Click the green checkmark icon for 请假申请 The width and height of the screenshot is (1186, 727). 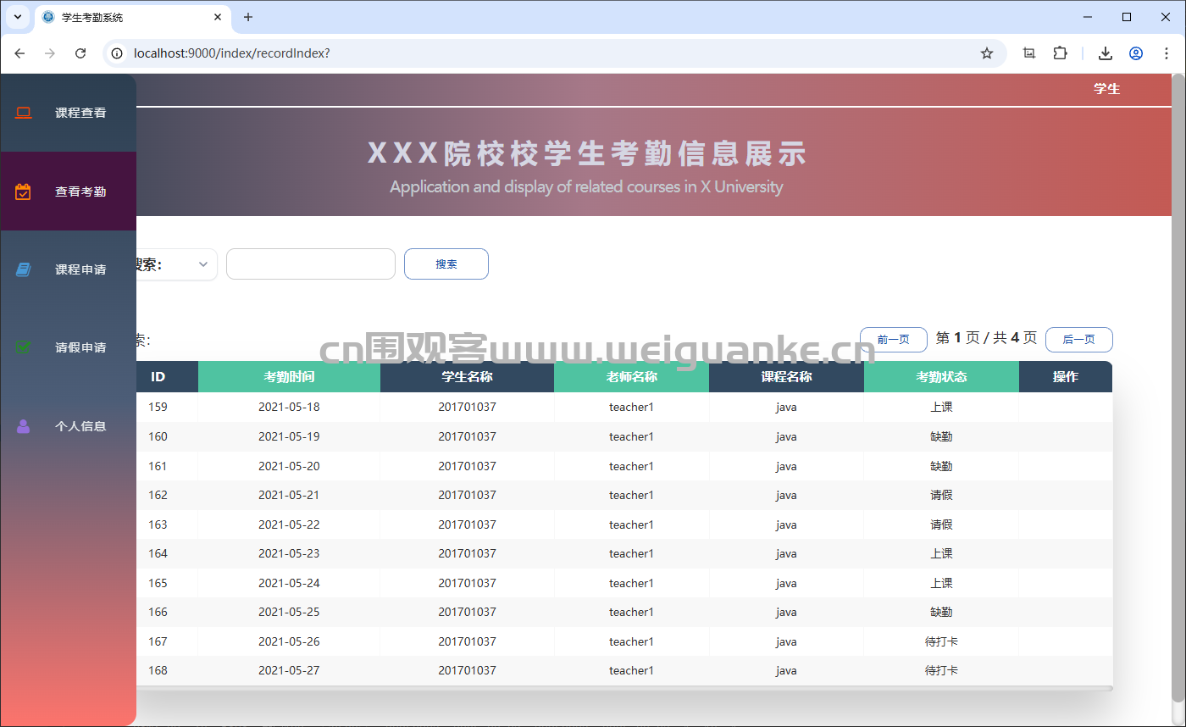[x=23, y=347]
